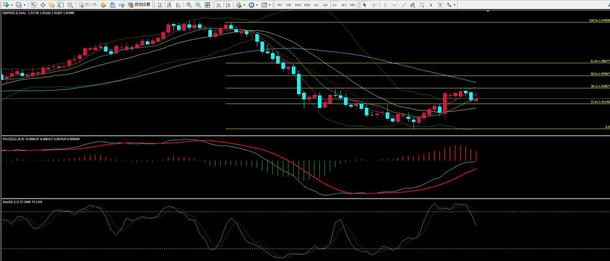610x261 pixels.
Task: Tile chart windows with the toolbar icon
Action: (207, 5)
